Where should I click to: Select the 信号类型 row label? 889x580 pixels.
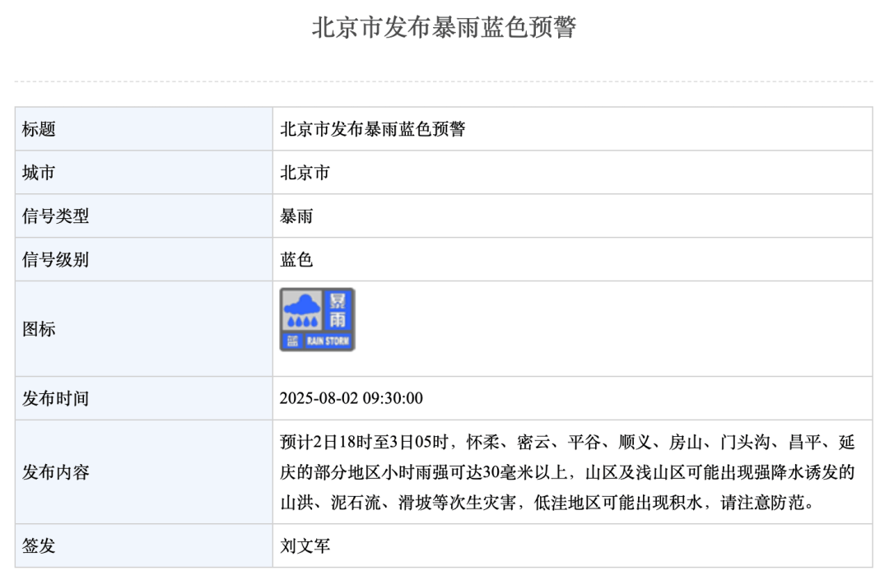[x=55, y=216]
